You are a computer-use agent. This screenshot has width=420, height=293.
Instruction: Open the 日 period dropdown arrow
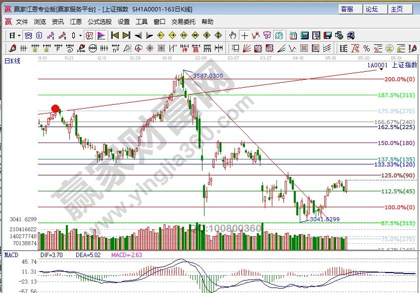pos(19,35)
